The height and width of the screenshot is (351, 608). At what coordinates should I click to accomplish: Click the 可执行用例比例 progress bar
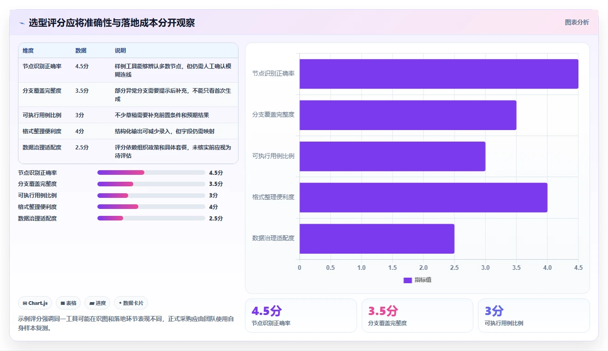coord(151,196)
